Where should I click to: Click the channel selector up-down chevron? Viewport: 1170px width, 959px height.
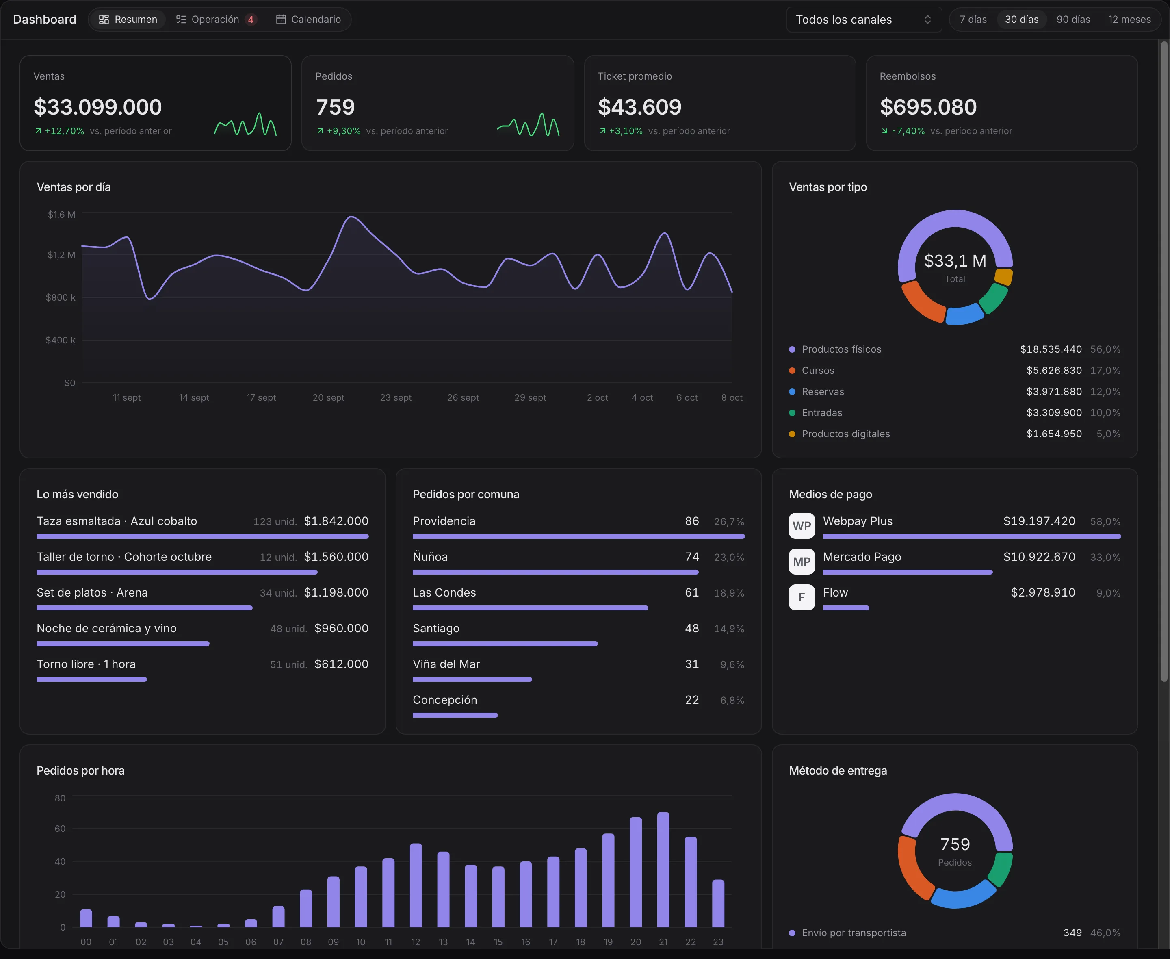927,20
